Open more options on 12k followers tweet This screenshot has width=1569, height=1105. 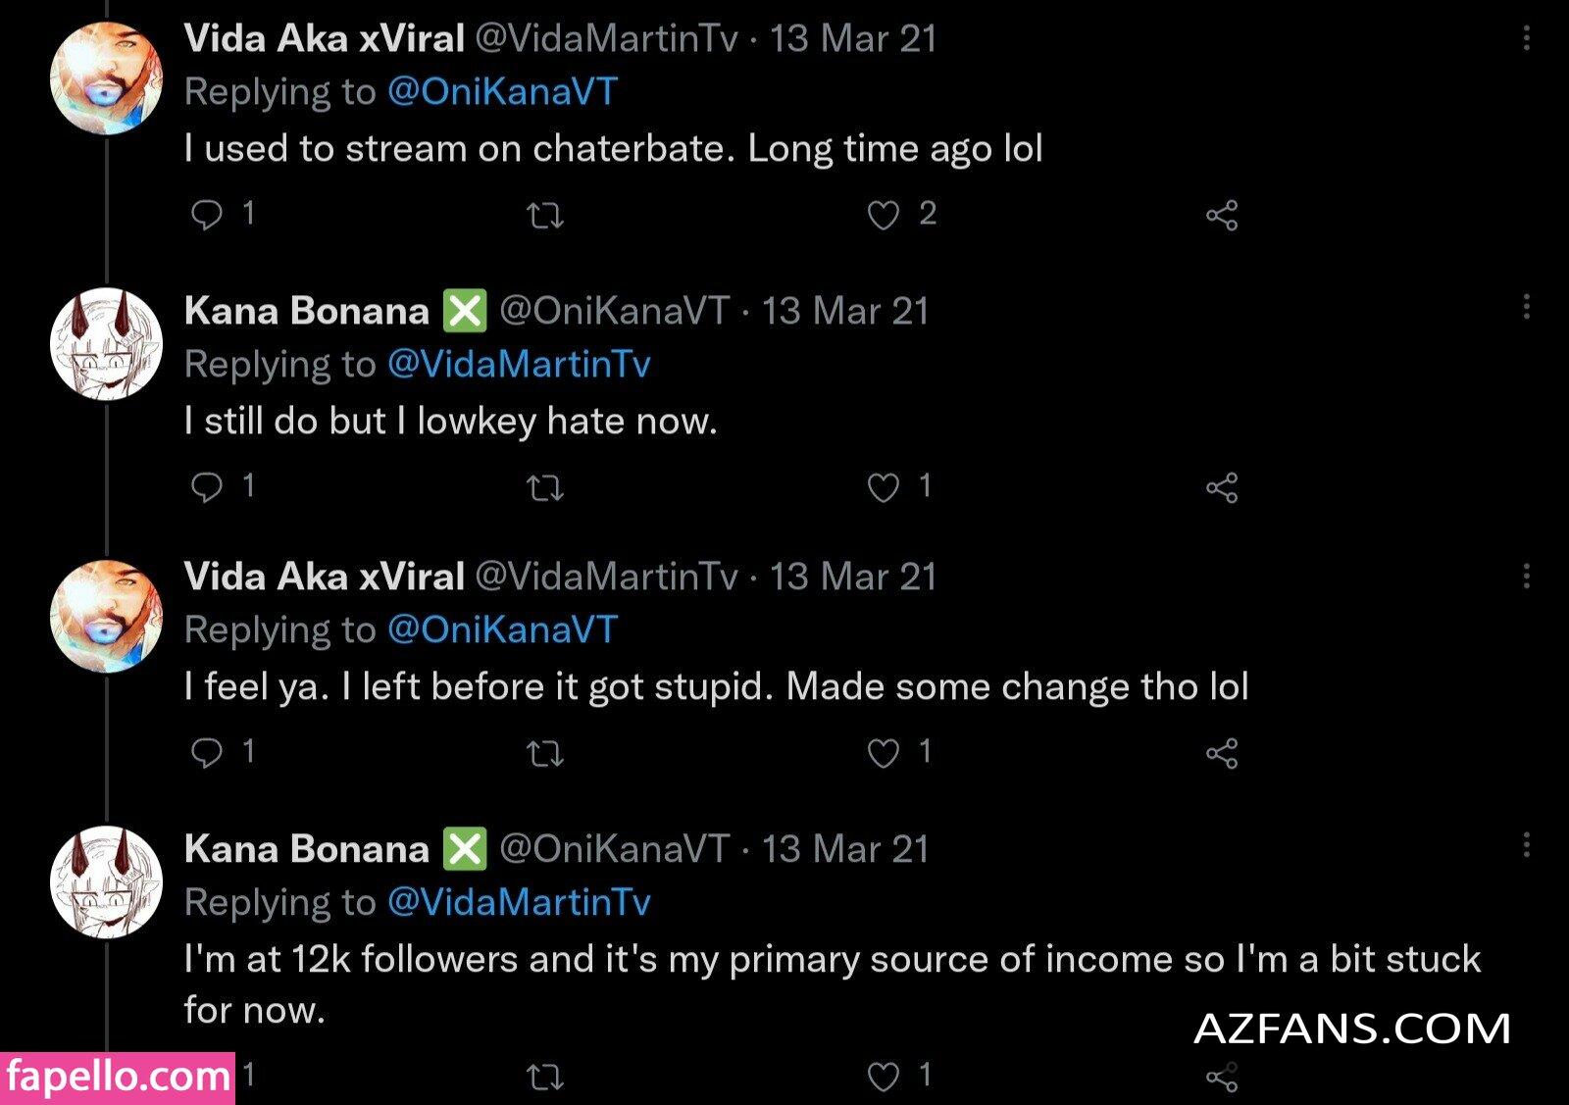[1526, 845]
